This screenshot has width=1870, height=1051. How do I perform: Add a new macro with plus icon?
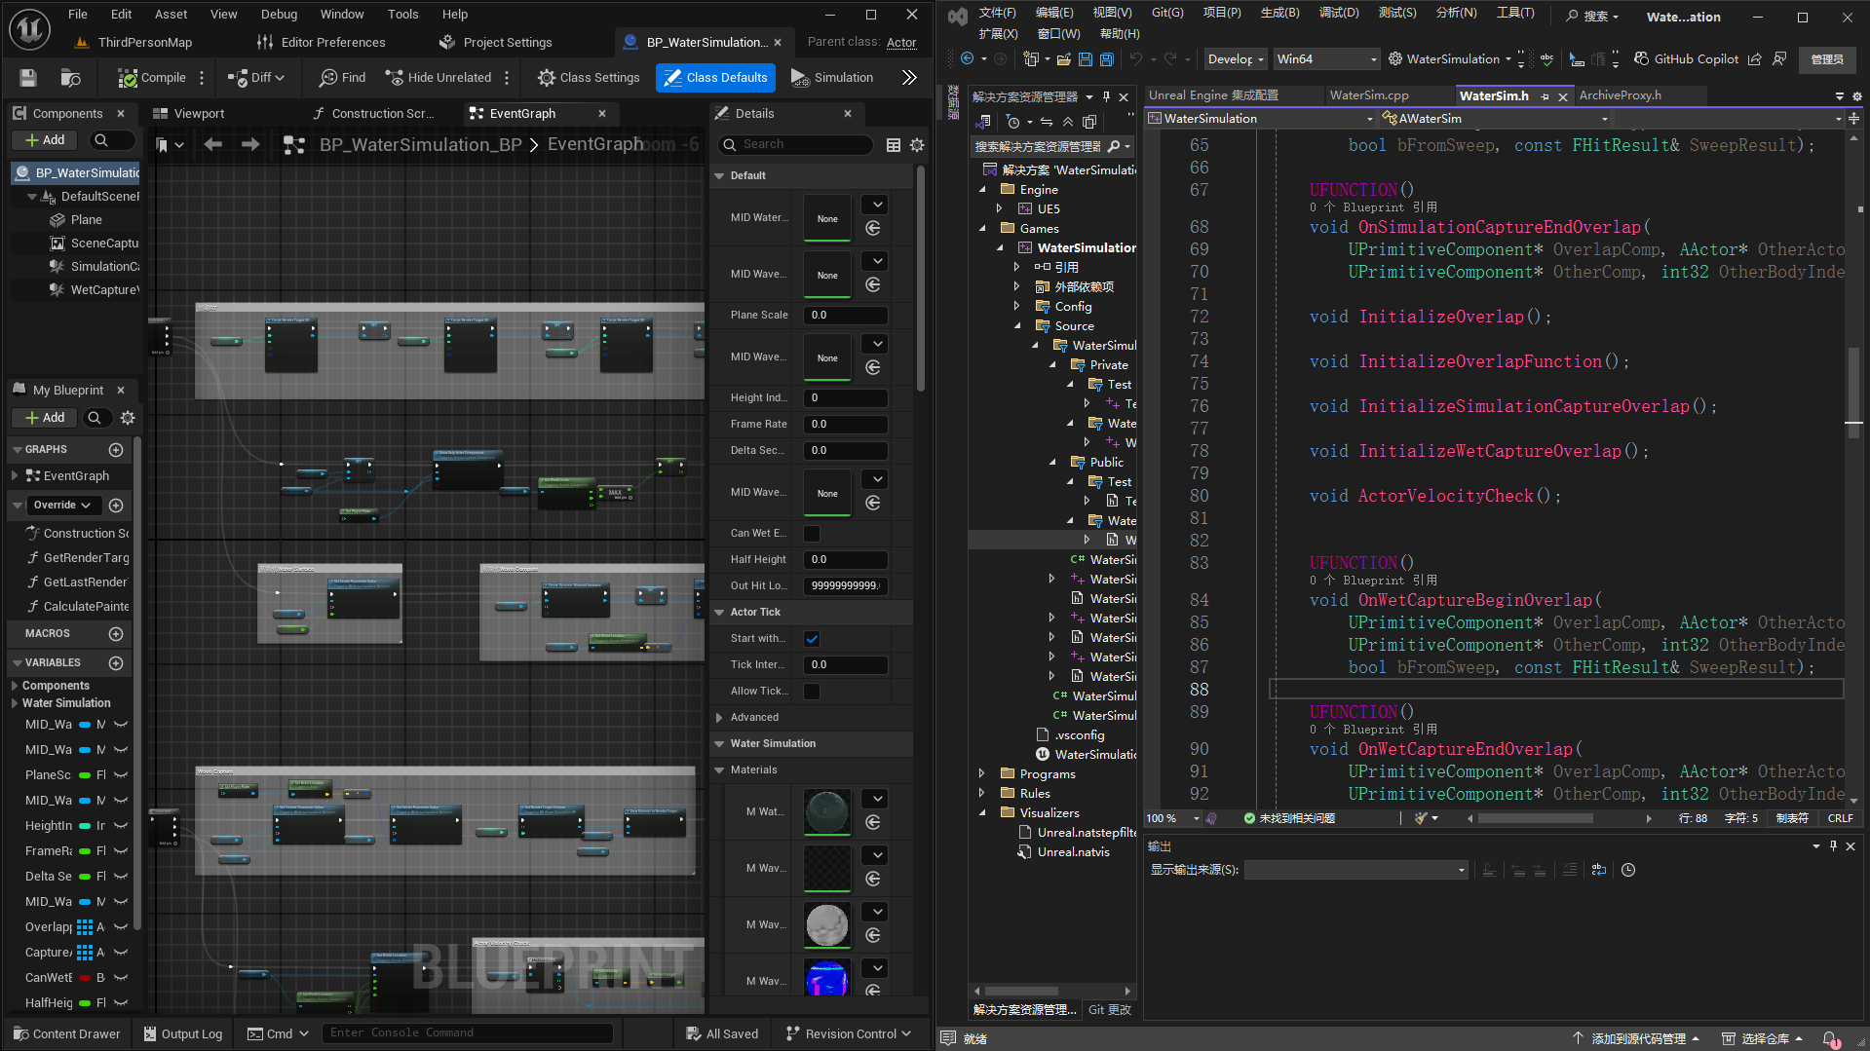[x=116, y=634]
